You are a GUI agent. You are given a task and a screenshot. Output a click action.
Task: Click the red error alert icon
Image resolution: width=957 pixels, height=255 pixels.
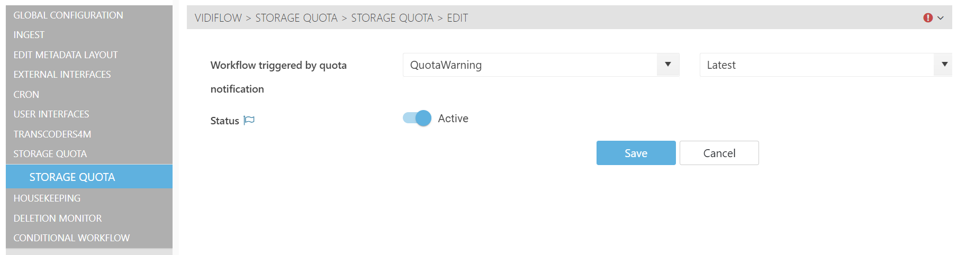tap(927, 18)
